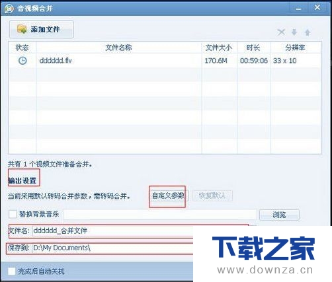Click the 恢复默认 button
Screen dimensions: 332x282
[x=212, y=195]
